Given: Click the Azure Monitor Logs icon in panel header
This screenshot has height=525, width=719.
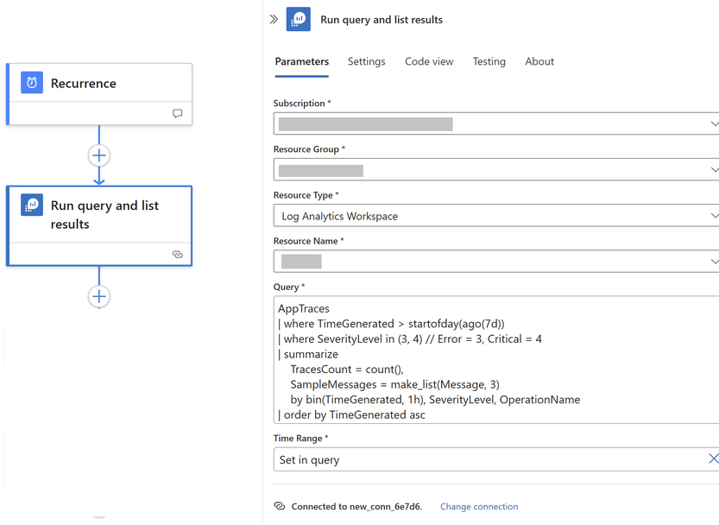Looking at the screenshot, I should point(298,19).
